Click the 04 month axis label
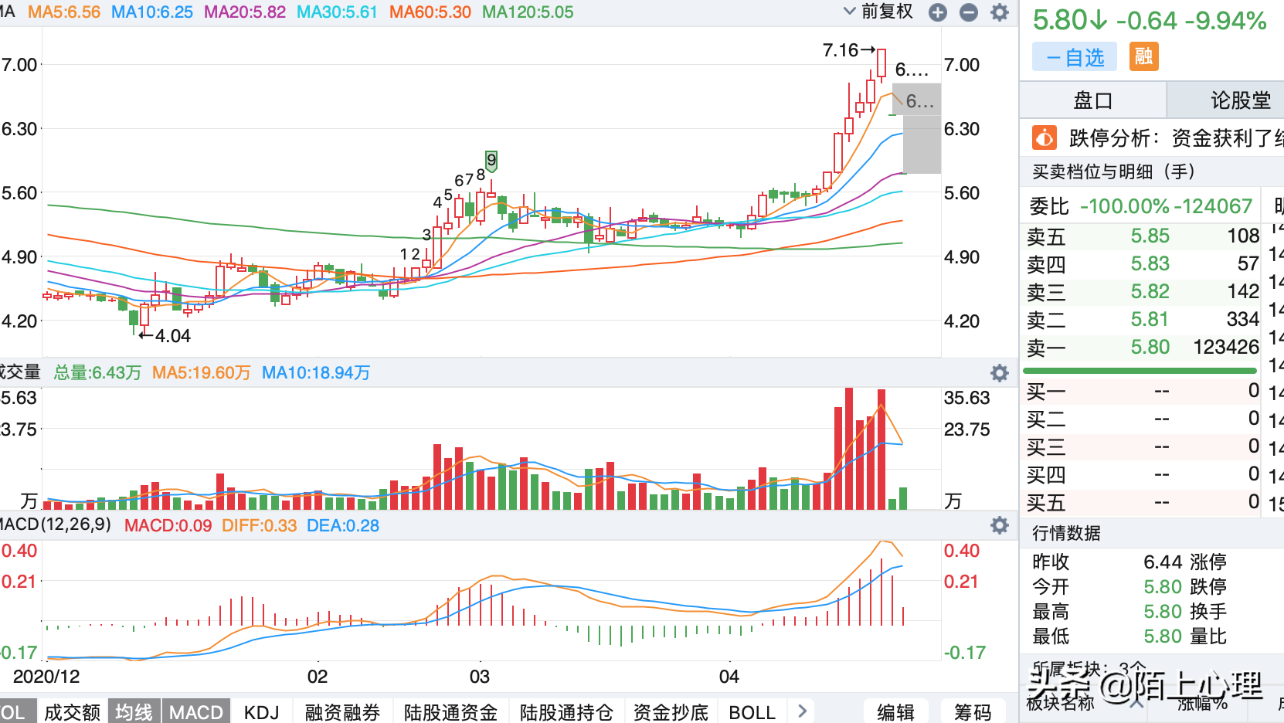This screenshot has width=1284, height=723. [x=729, y=677]
